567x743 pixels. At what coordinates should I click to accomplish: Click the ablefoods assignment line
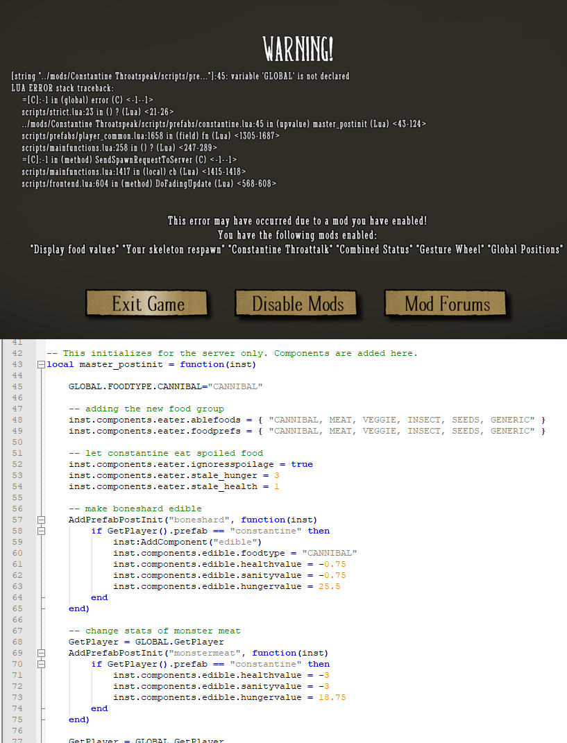[305, 420]
